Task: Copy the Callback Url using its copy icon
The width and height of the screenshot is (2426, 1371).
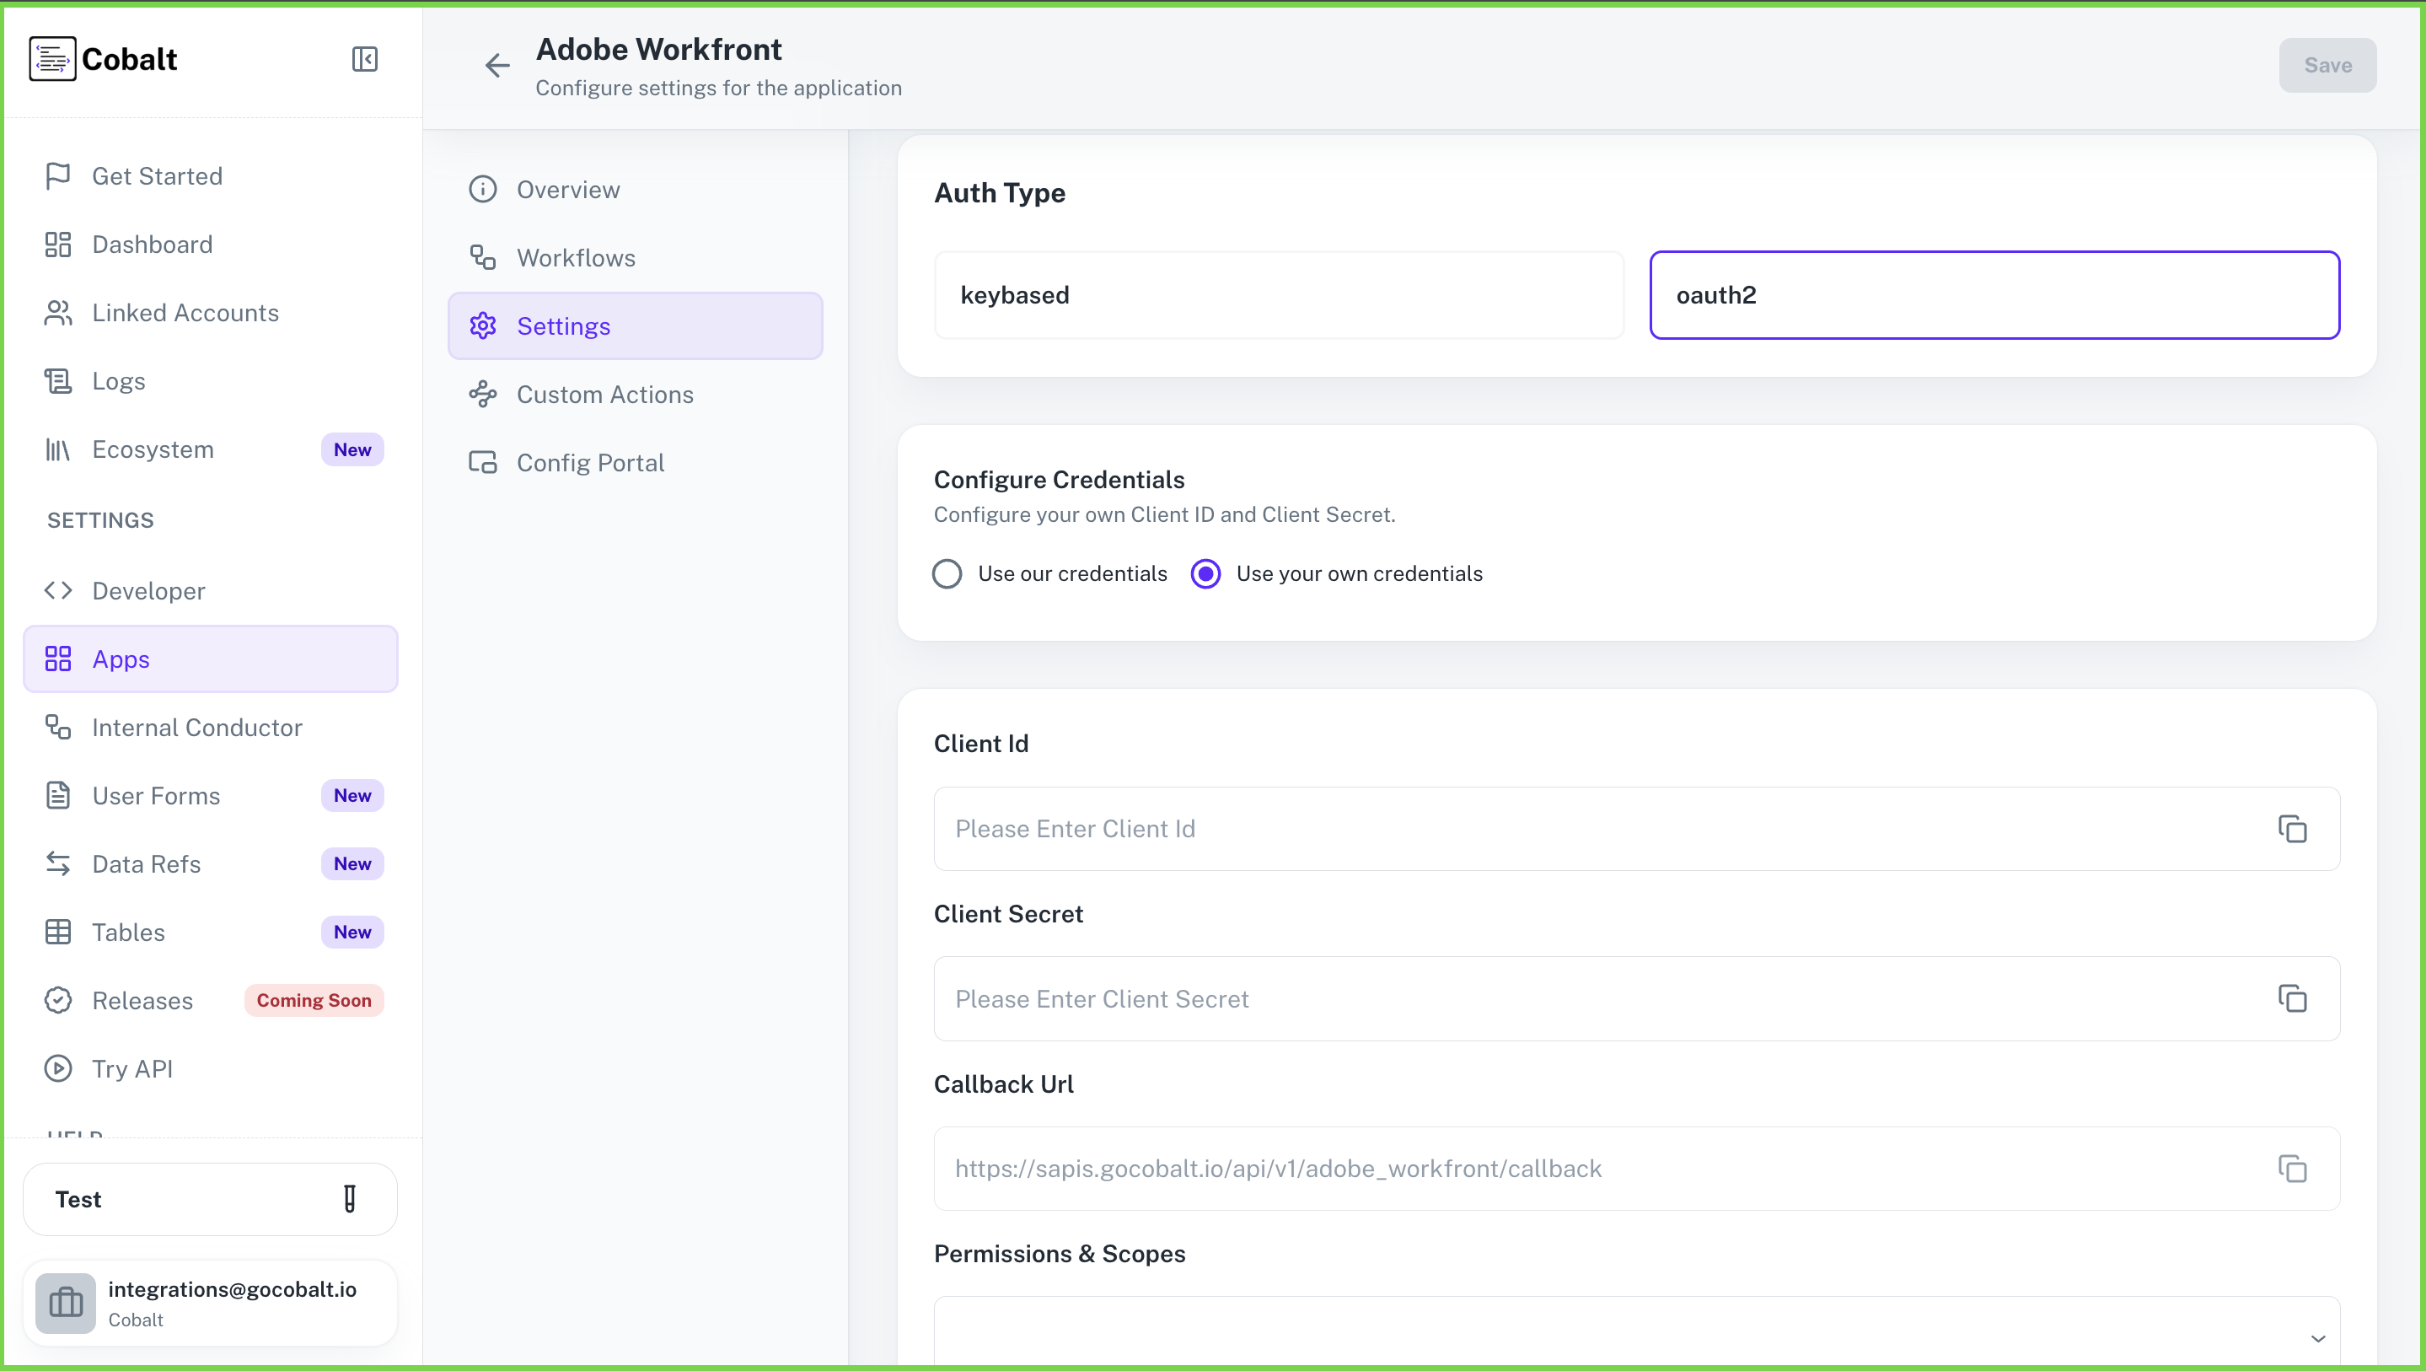Action: 2292,1169
